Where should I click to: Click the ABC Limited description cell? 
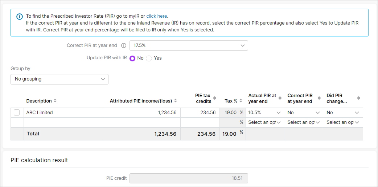click(63, 113)
